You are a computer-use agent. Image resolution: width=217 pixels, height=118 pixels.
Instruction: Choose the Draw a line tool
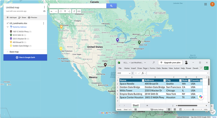(69, 11)
